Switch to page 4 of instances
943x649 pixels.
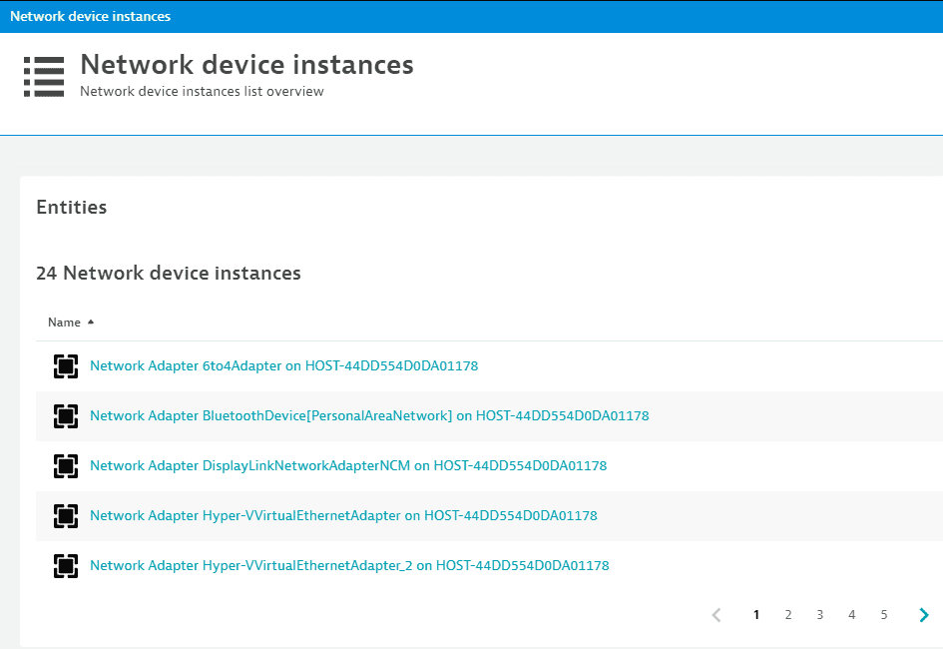click(852, 615)
